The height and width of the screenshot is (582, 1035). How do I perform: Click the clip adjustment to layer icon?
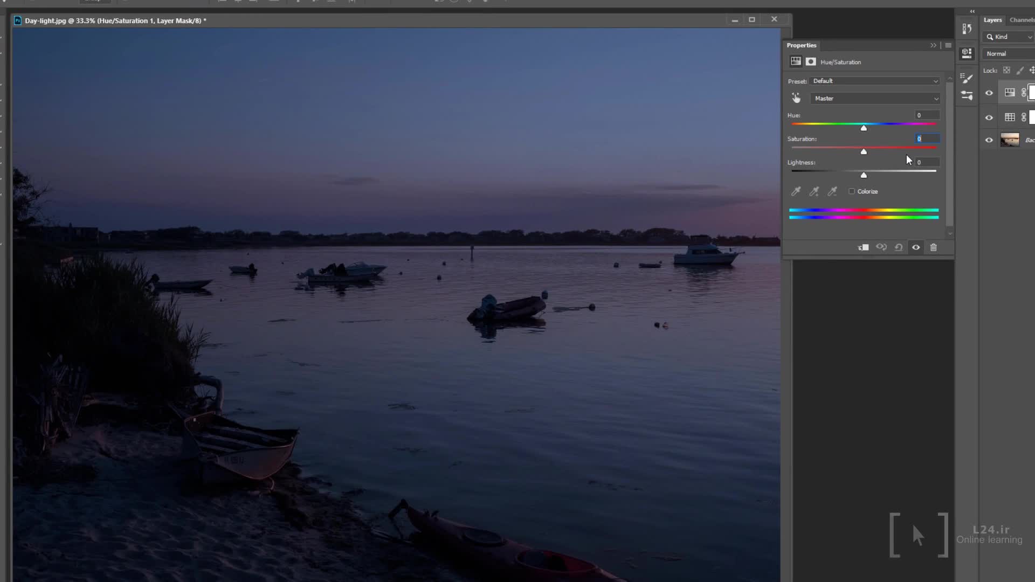click(x=863, y=247)
